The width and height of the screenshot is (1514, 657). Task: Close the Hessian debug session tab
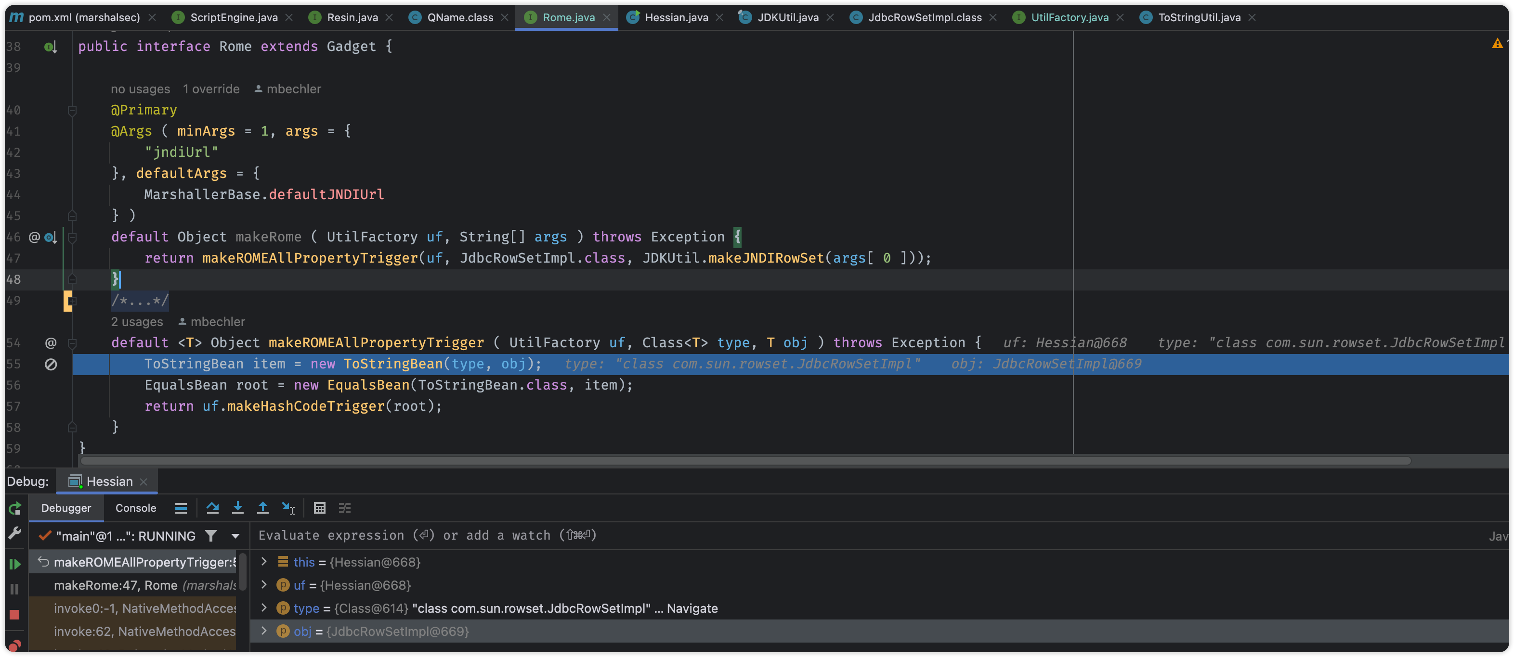(x=144, y=482)
